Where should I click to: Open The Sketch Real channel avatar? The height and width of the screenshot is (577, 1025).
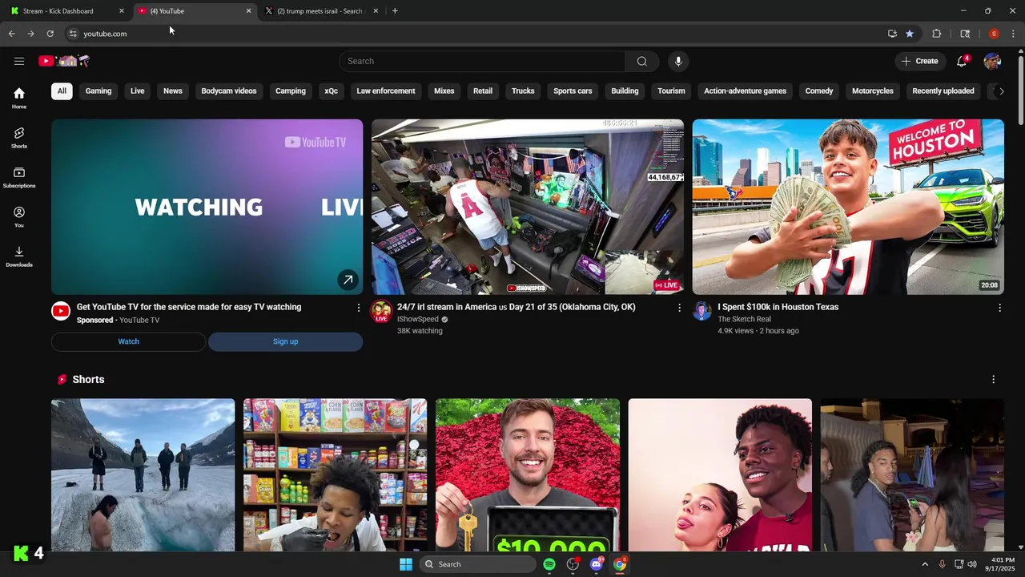(702, 311)
